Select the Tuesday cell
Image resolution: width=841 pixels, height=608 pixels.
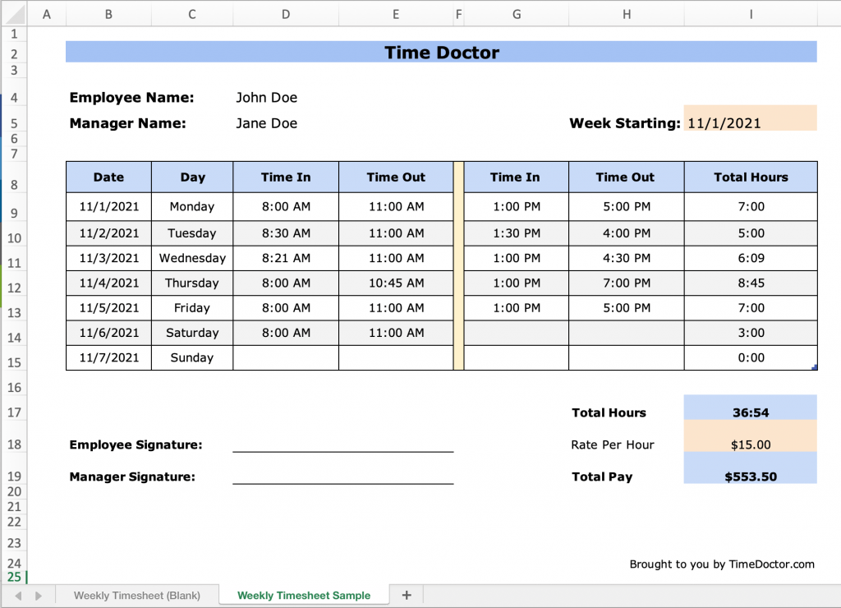click(192, 233)
